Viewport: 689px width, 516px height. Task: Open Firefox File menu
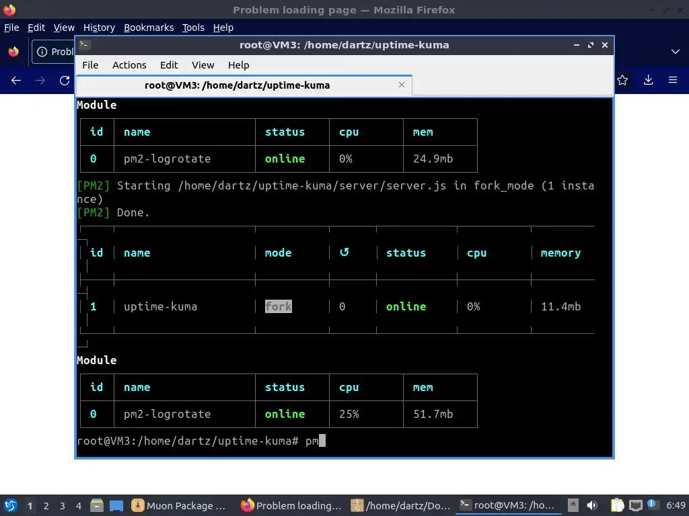click(x=11, y=28)
